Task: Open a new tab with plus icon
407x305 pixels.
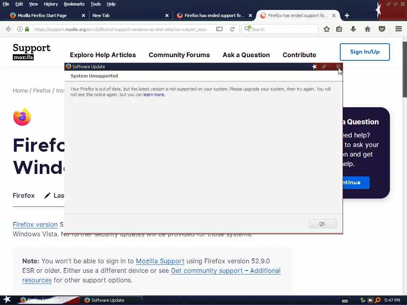Action: point(347,15)
